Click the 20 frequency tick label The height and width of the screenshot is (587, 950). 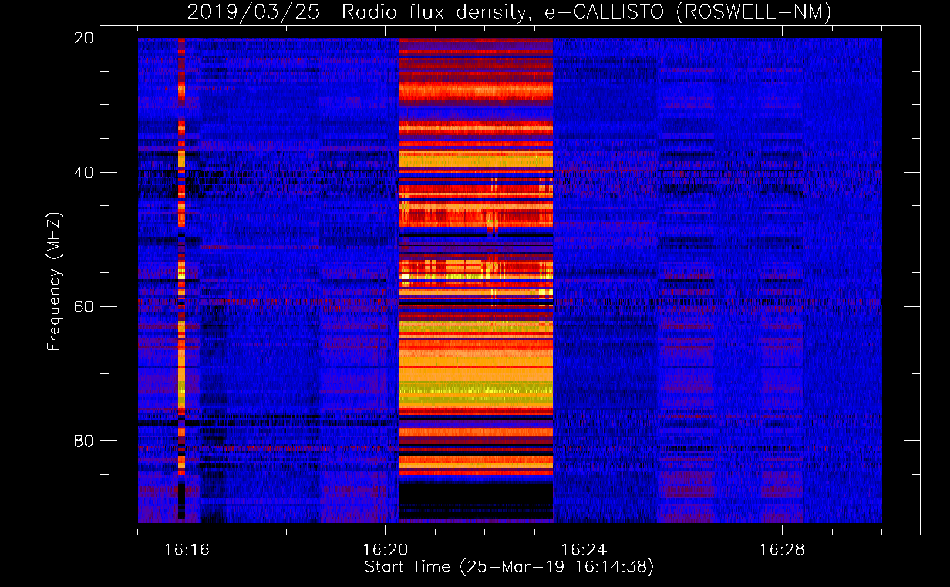[83, 38]
